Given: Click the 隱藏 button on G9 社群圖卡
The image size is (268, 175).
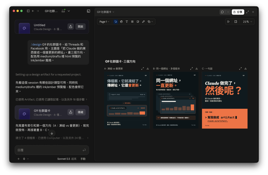Looking at the screenshot, I should coord(81,112).
